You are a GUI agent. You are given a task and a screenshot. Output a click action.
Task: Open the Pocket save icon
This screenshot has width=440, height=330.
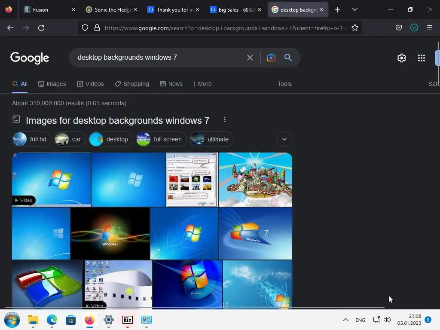pos(398,28)
